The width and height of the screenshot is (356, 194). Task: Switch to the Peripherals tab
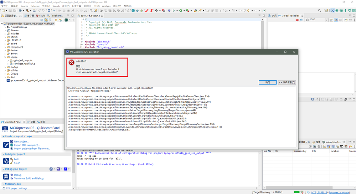click(x=55, y=16)
